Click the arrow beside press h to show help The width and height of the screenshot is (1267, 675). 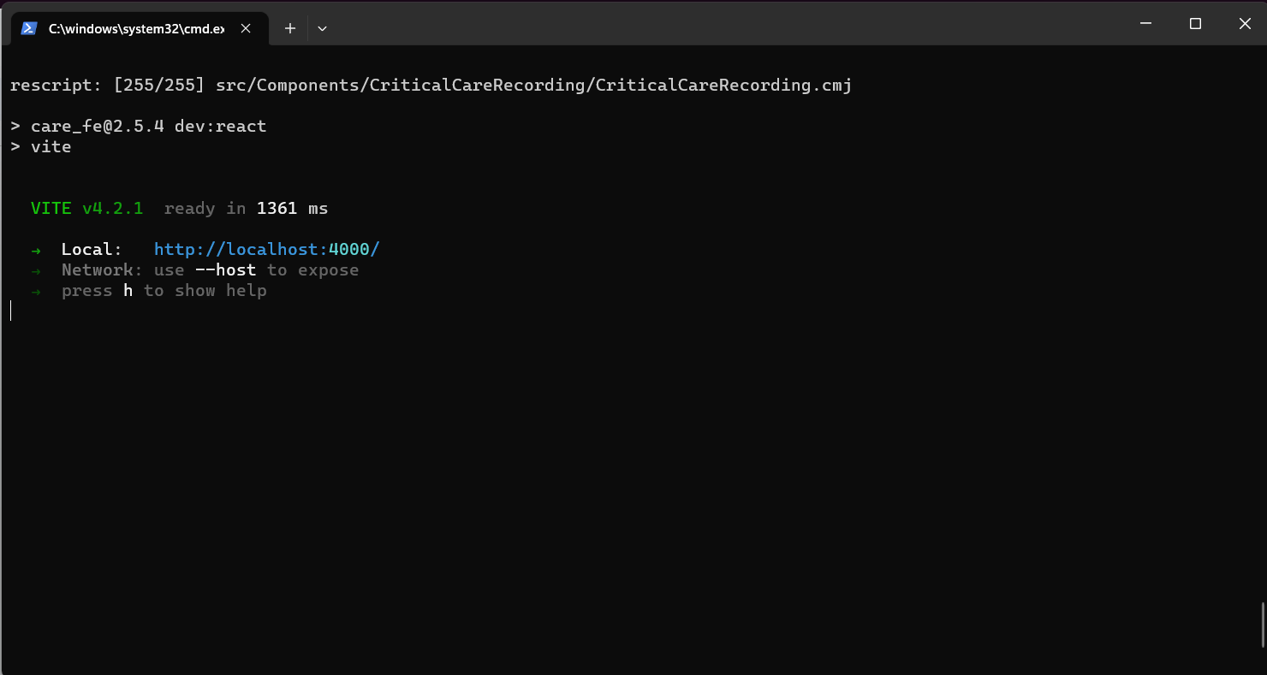point(36,290)
